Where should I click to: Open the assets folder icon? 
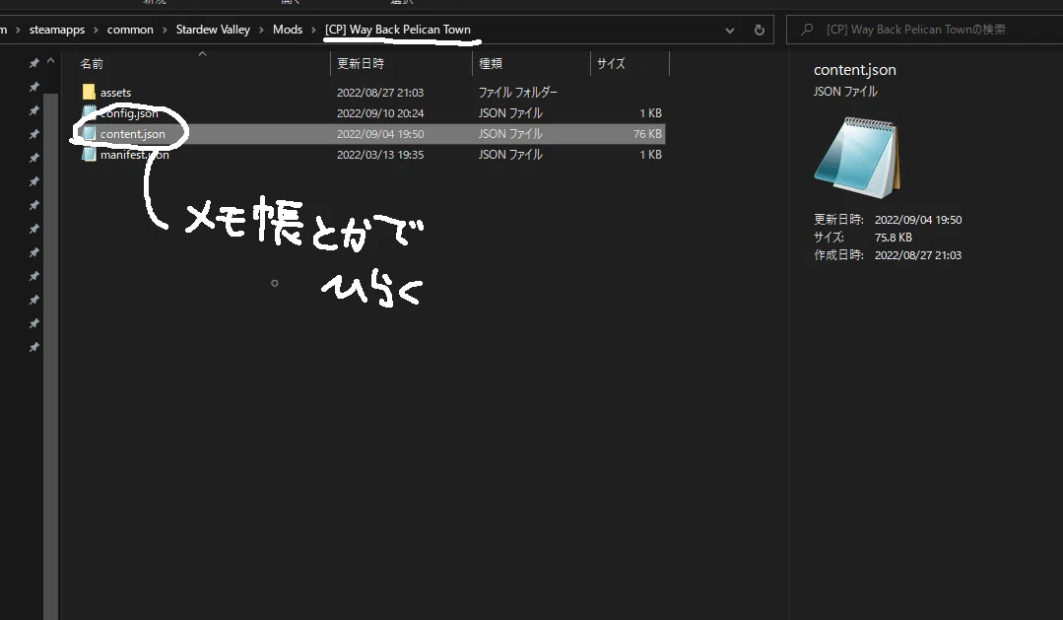point(89,93)
